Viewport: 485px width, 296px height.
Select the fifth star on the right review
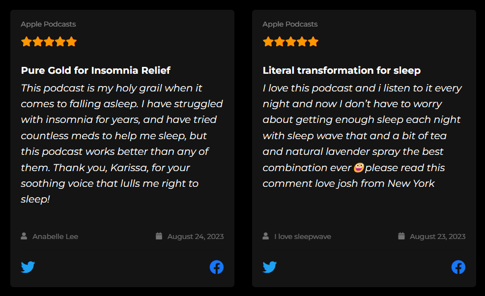[x=313, y=42]
